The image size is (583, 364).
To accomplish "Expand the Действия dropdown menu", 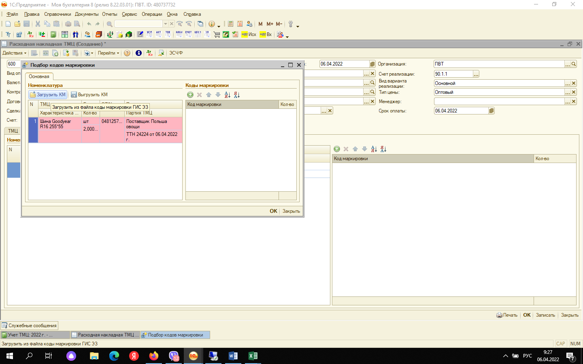I will [x=14, y=53].
